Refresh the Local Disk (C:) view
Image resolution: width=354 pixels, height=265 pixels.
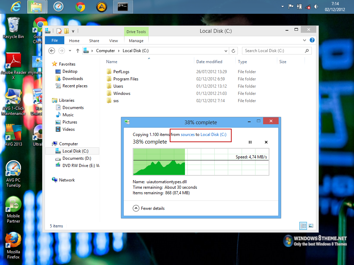coord(233,51)
